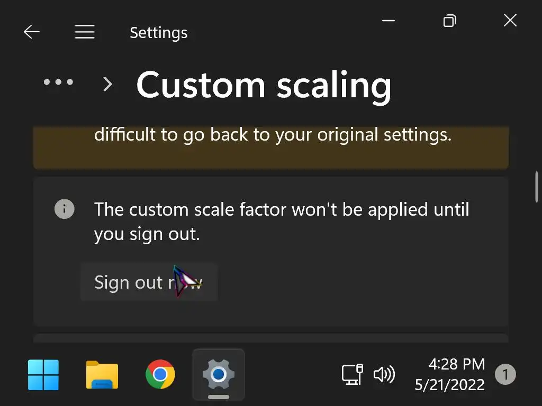Viewport: 542px width, 406px height.
Task: Open the notification badge showing 1
Action: (x=505, y=375)
